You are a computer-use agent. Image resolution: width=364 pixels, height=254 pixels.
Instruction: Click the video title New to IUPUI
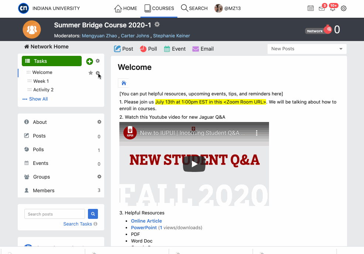192,133
